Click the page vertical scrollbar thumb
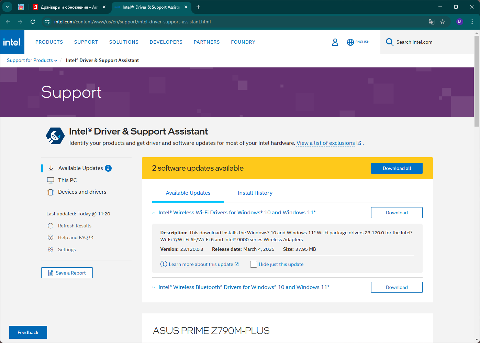480x343 pixels. [477, 81]
